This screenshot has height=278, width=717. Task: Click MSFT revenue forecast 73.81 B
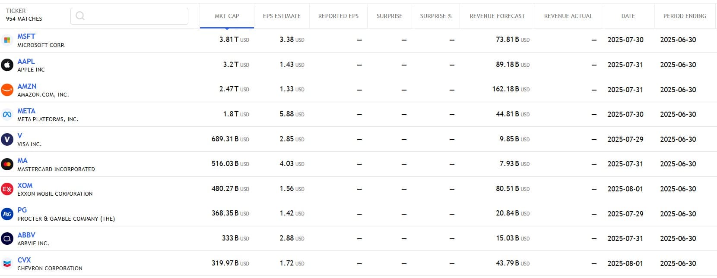click(513, 40)
